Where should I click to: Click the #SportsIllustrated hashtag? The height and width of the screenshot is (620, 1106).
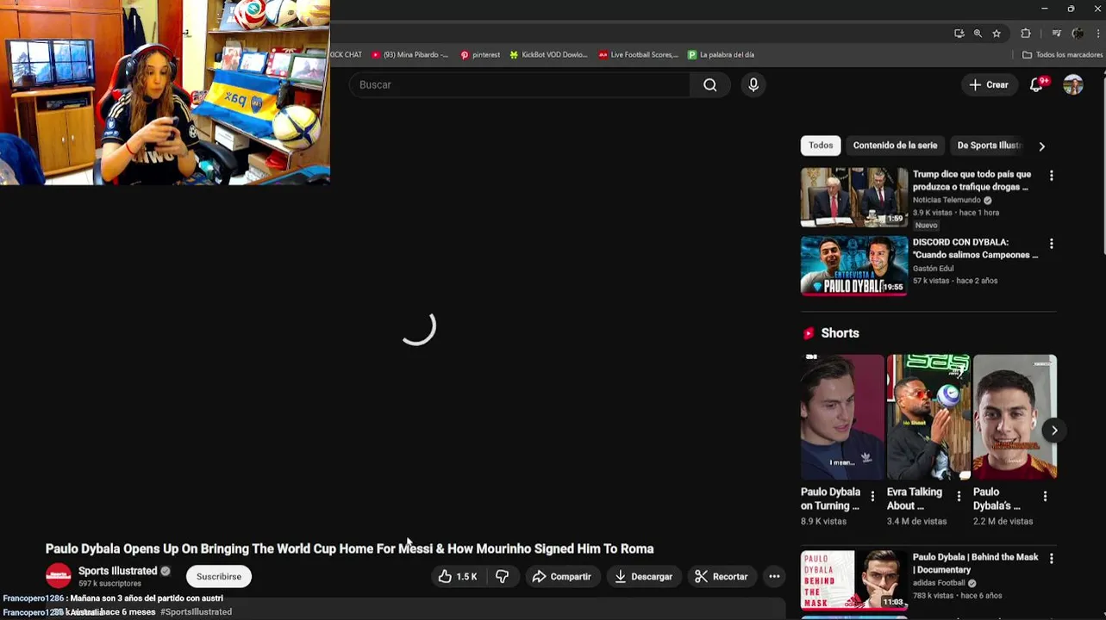(x=196, y=611)
